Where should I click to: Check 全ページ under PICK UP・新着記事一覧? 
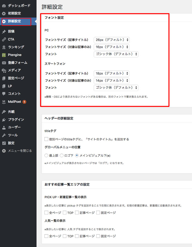(46, 213)
